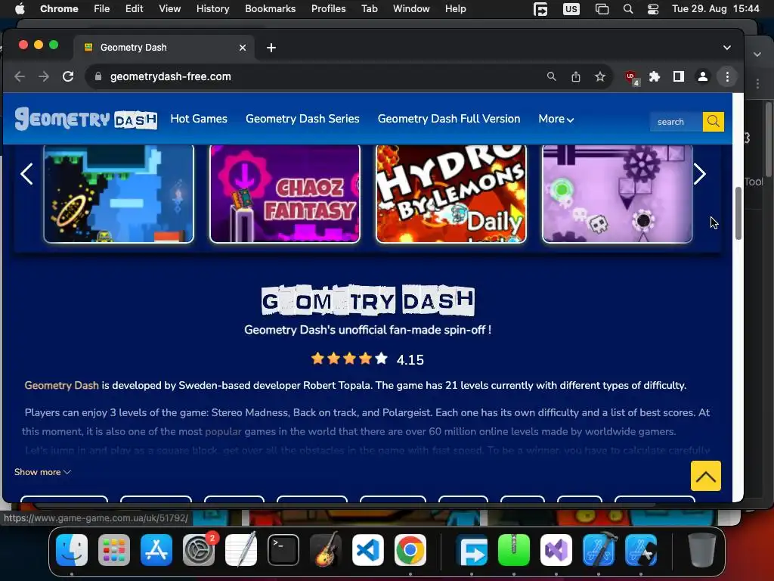The width and height of the screenshot is (774, 581).
Task: Bookmark this page with star icon
Action: (599, 76)
